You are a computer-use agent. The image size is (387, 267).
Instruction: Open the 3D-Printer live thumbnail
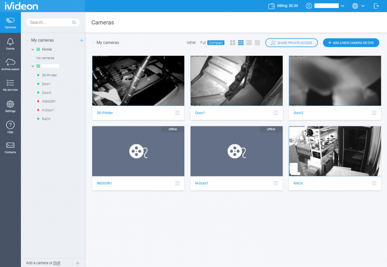138,81
